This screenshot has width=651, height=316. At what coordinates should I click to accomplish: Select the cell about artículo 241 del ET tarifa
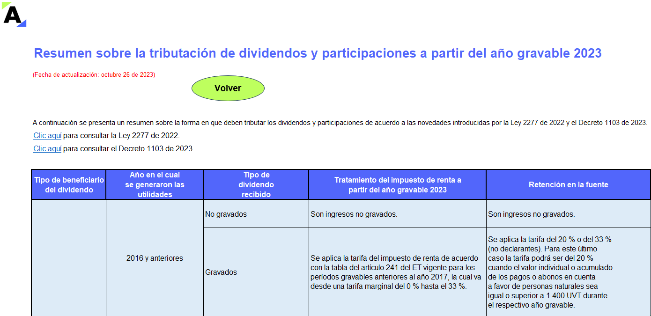[398, 272]
